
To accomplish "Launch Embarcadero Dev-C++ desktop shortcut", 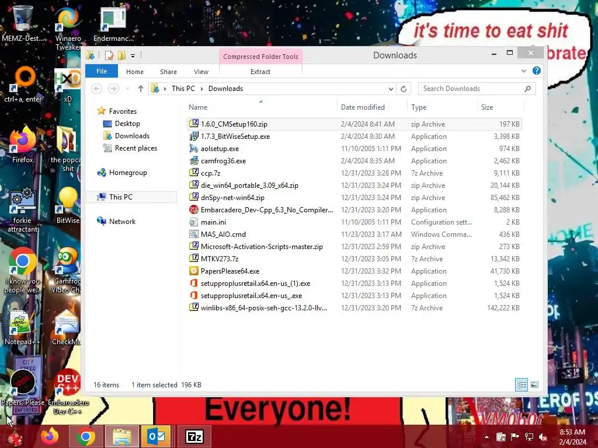I will point(68,391).
